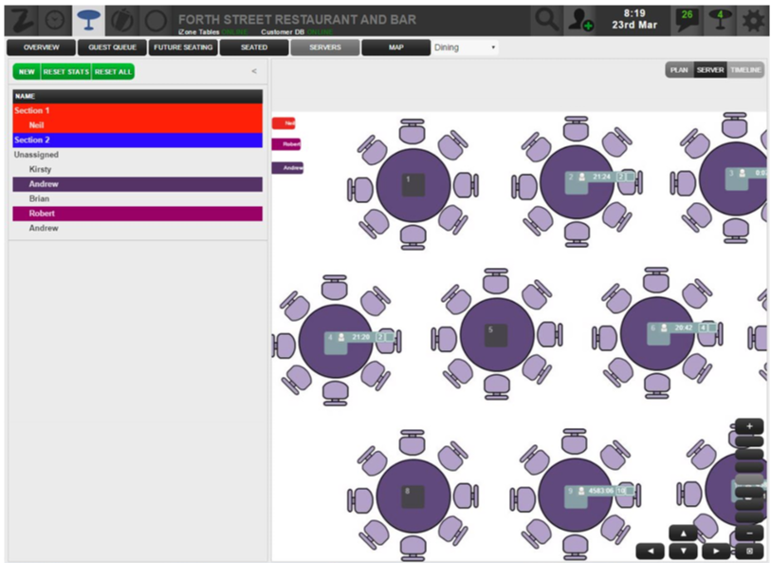The height and width of the screenshot is (563, 771).
Task: Collapse the server list panel
Action: (x=253, y=71)
